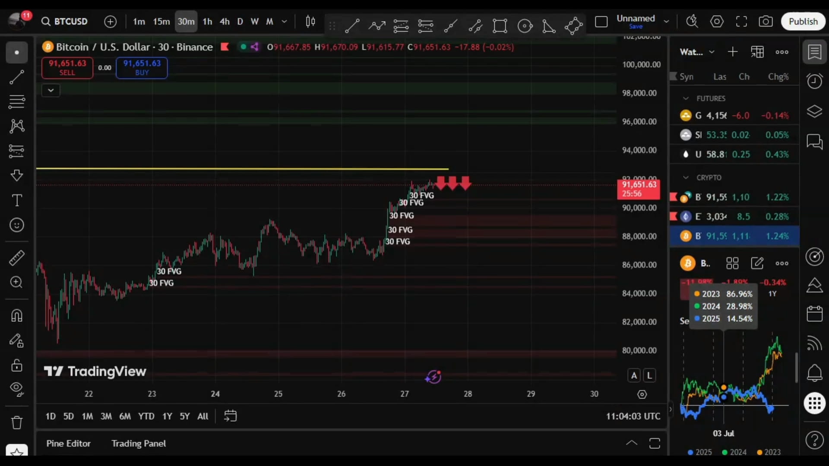The image size is (829, 466).
Task: Add symbol to compare with plus icon
Action: coord(111,22)
